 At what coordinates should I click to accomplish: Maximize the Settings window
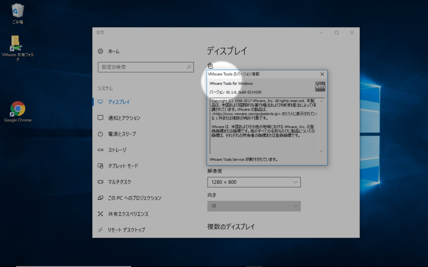pyautogui.click(x=336, y=33)
